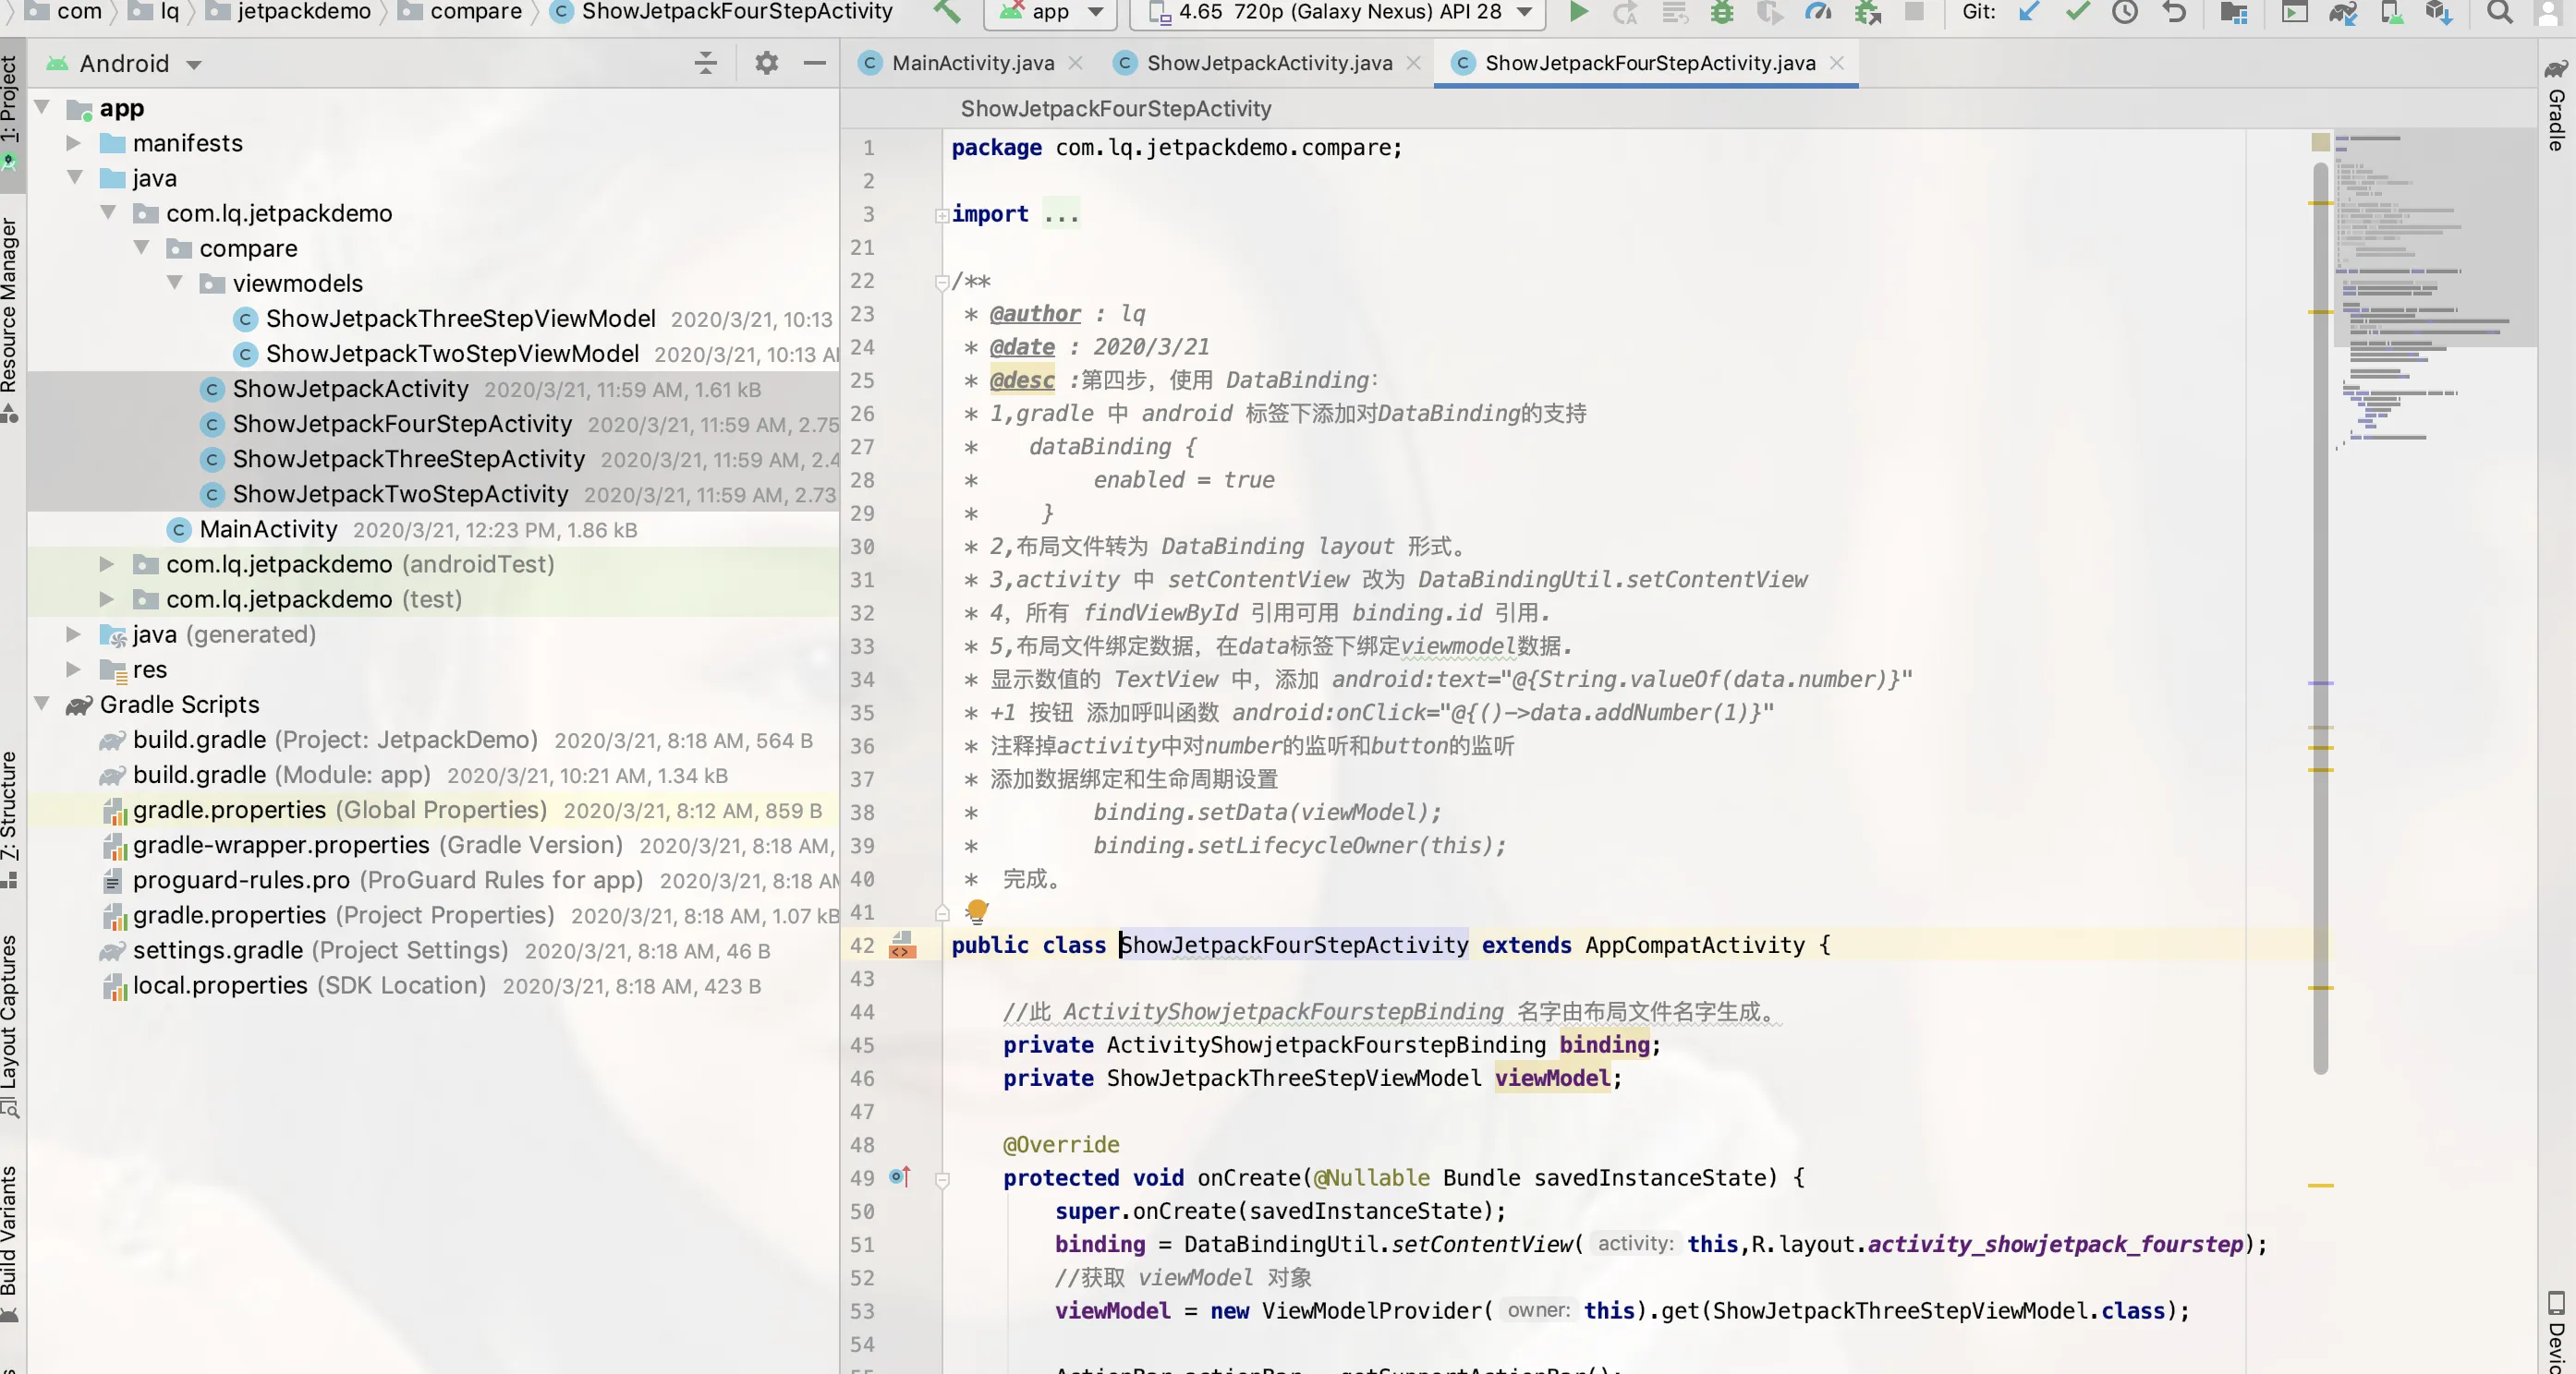
Task: Select ShowJetpackTwoStepActivity in the tree
Action: point(400,494)
